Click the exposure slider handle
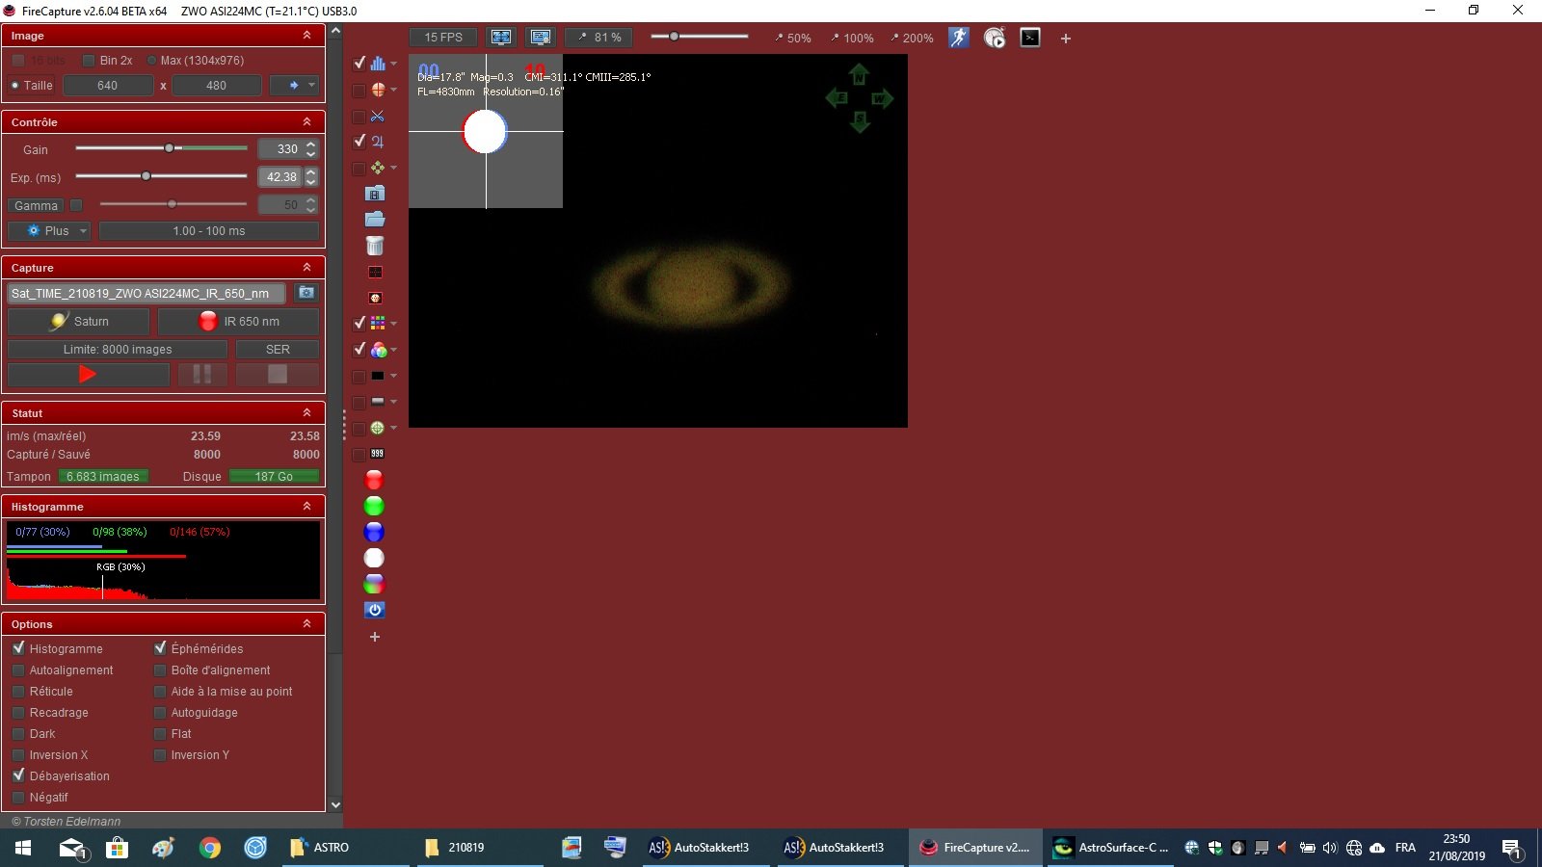The height and width of the screenshot is (867, 1542). click(x=146, y=176)
